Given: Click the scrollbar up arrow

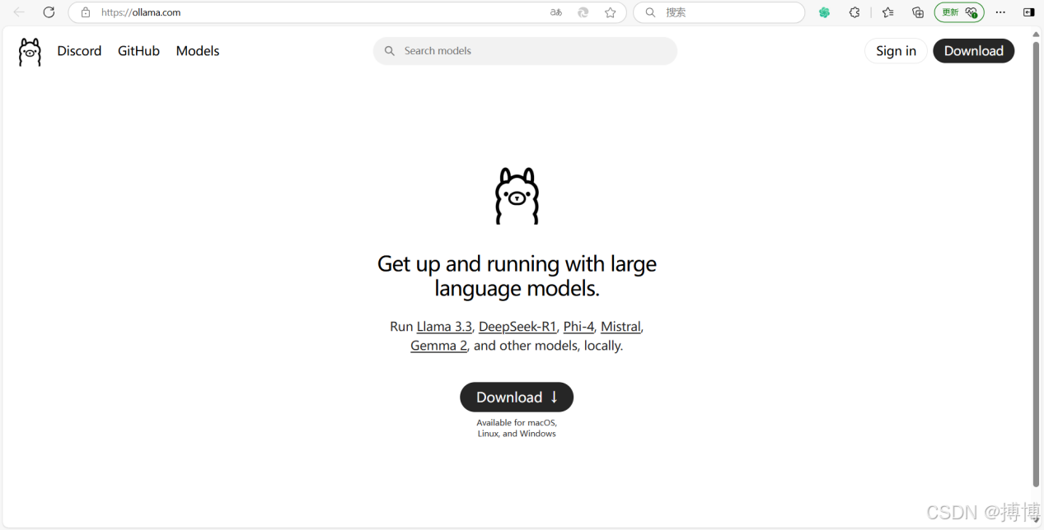Looking at the screenshot, I should 1037,34.
